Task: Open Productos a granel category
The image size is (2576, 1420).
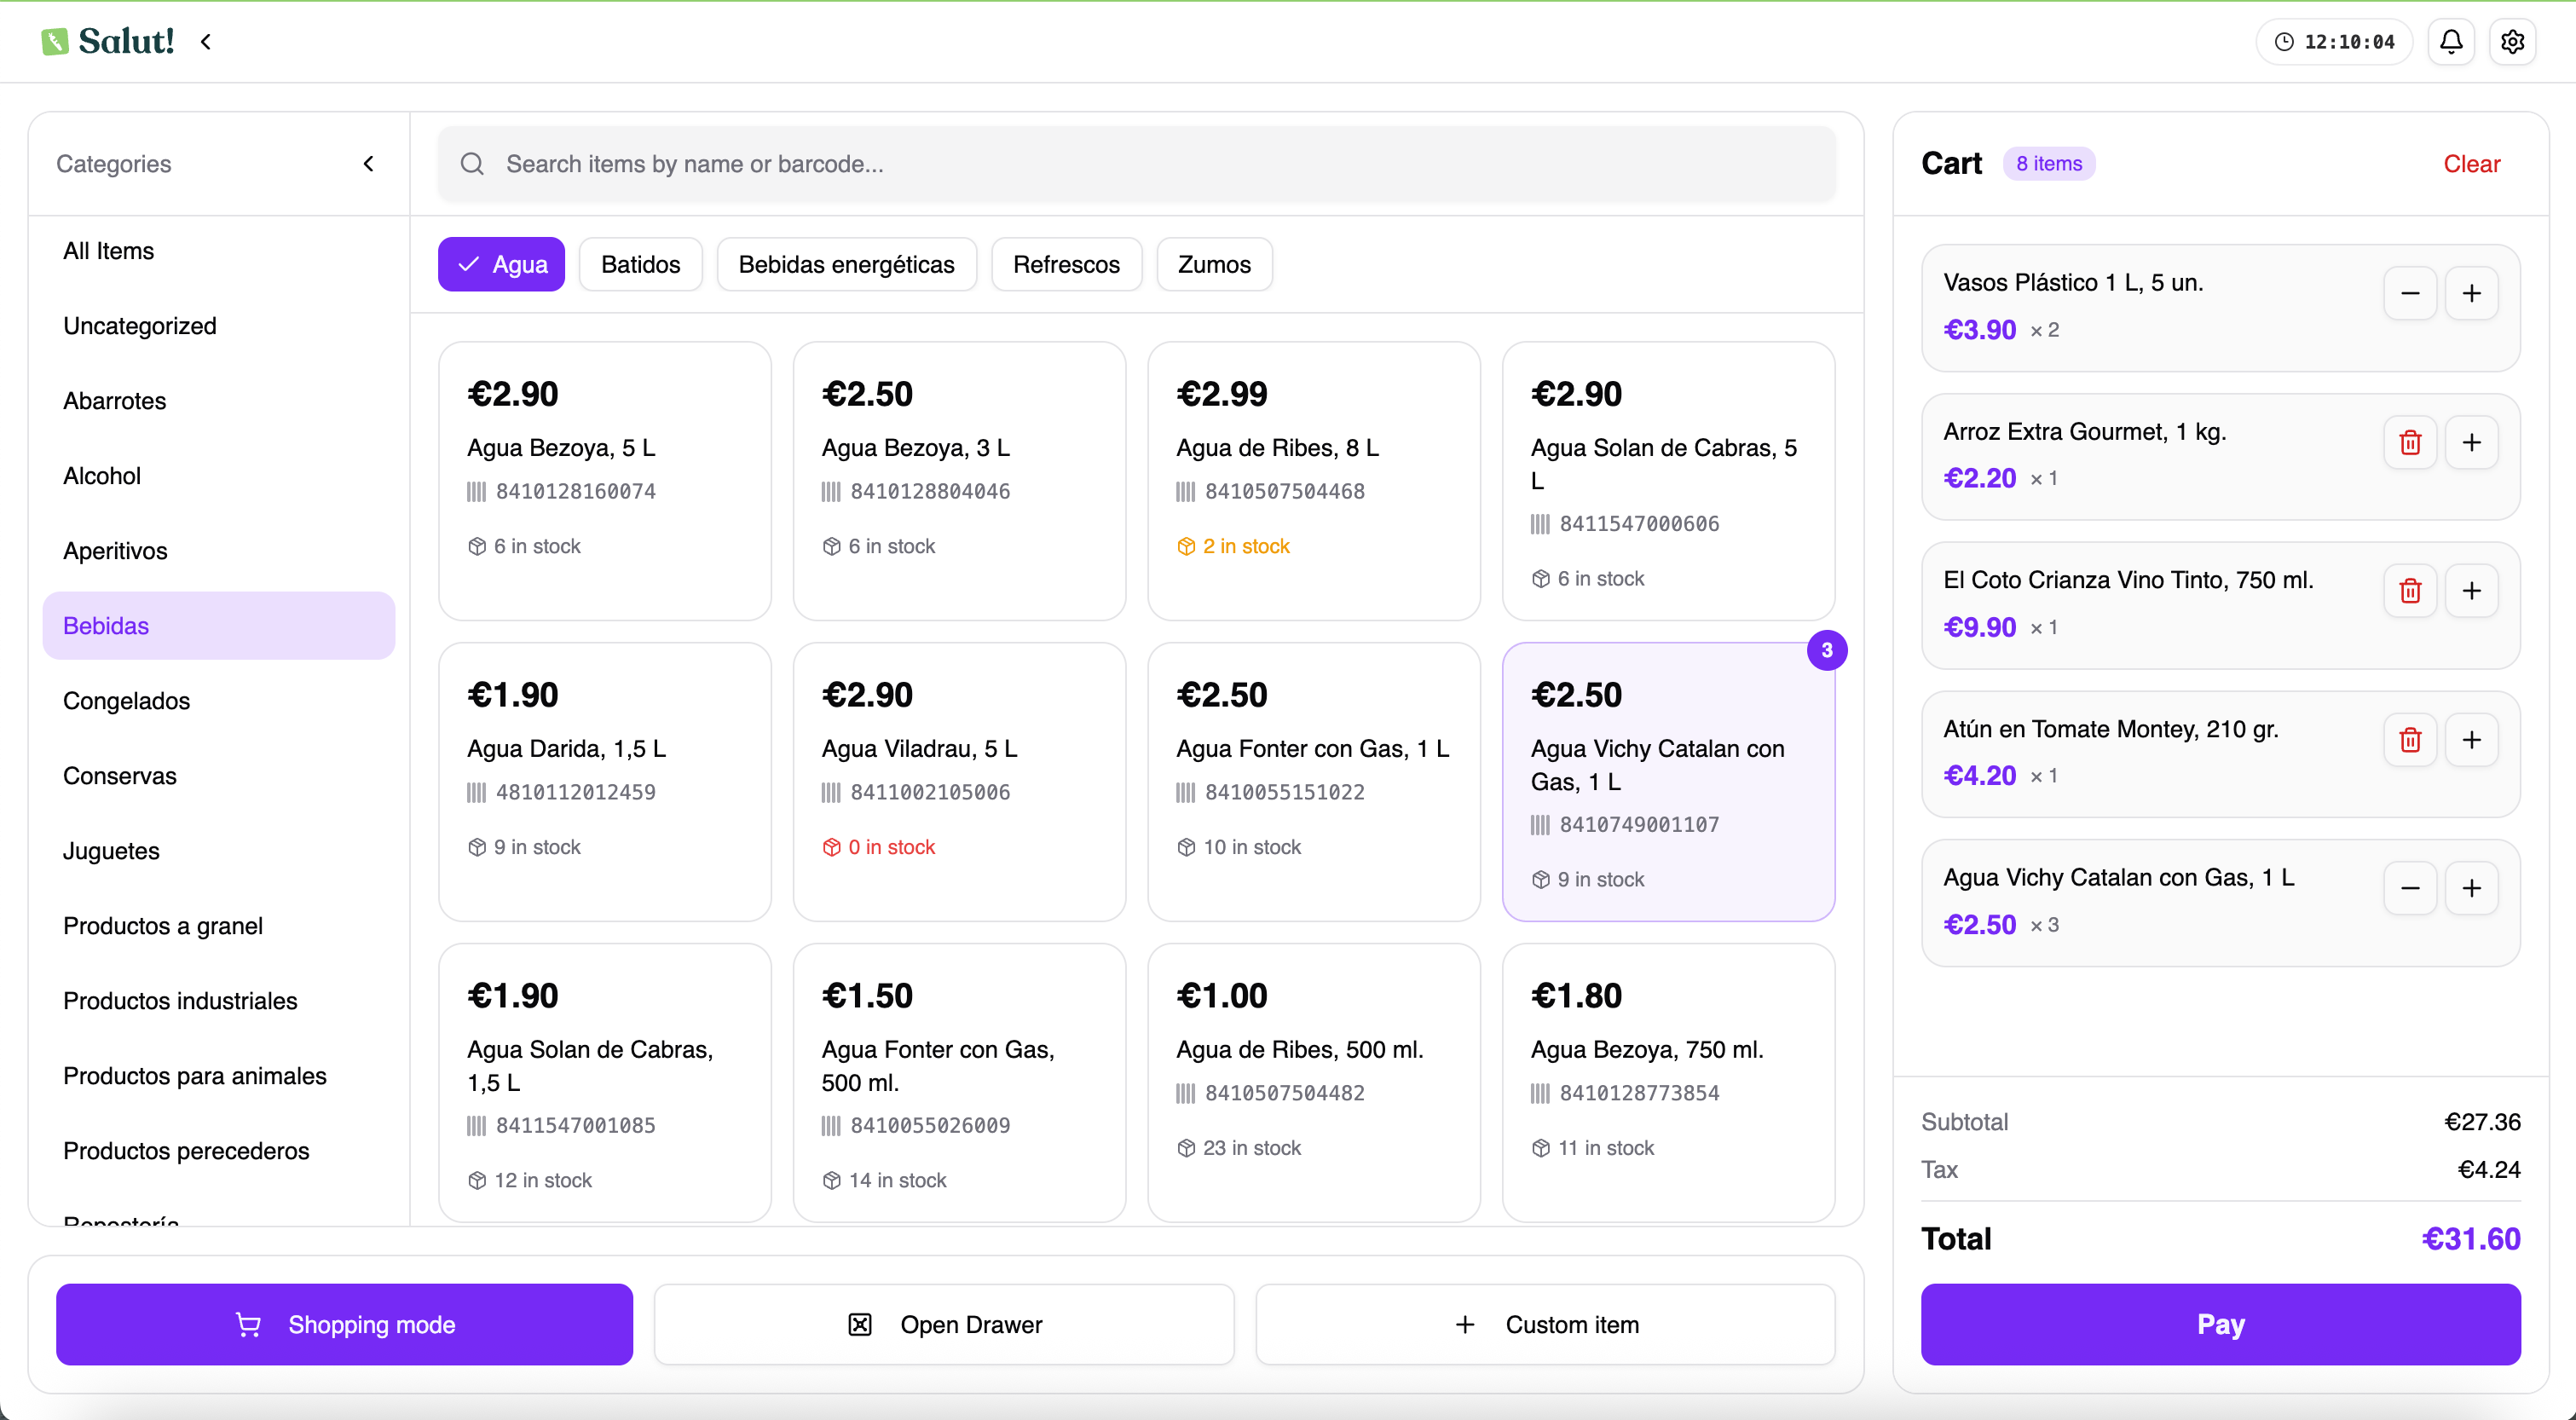Action: tap(218, 925)
